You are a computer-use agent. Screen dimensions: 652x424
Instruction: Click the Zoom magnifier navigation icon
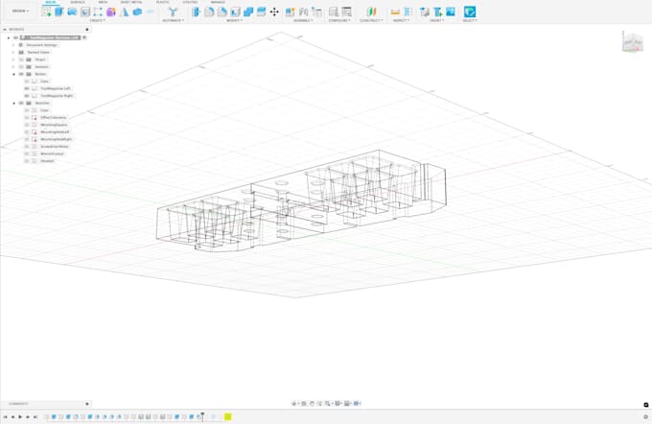[x=328, y=403]
